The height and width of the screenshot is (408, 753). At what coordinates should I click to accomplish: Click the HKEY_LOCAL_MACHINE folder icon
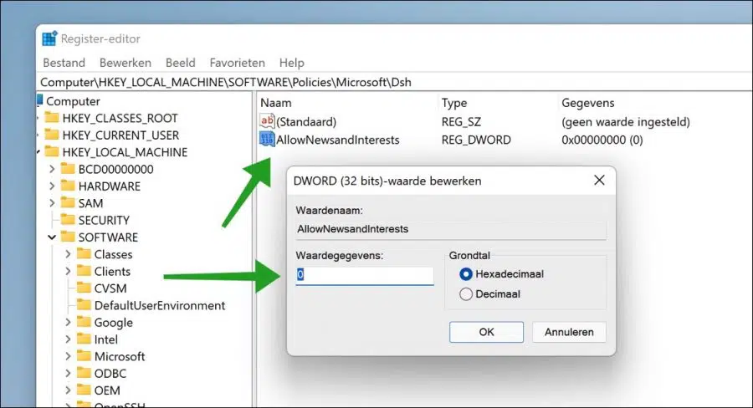pos(51,151)
